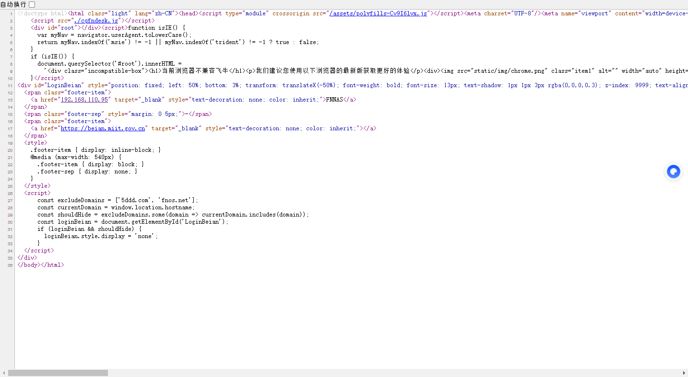Click the closing </body></html> tag
The height and width of the screenshot is (377, 688).
pos(40,264)
